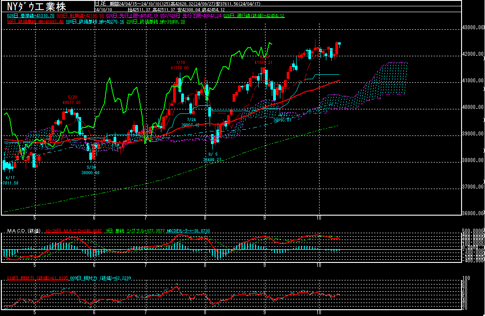The width and height of the screenshot is (485, 316).
Task: Click the 7/18 41376.00 high annotation
Action: coord(179,65)
